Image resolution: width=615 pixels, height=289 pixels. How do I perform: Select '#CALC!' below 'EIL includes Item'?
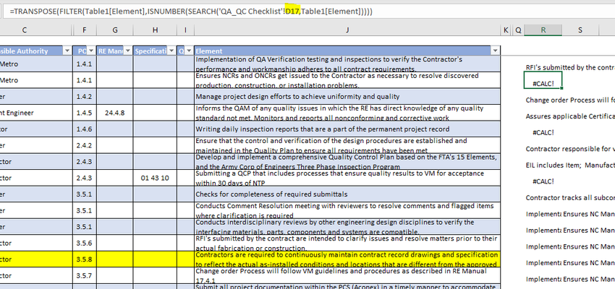coord(543,181)
